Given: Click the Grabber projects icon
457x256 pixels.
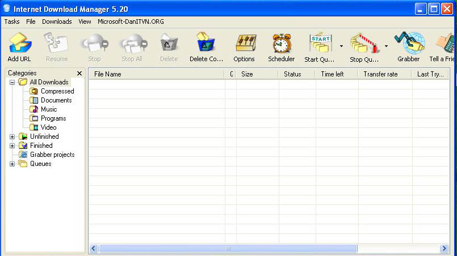Looking at the screenshot, I should (23, 155).
